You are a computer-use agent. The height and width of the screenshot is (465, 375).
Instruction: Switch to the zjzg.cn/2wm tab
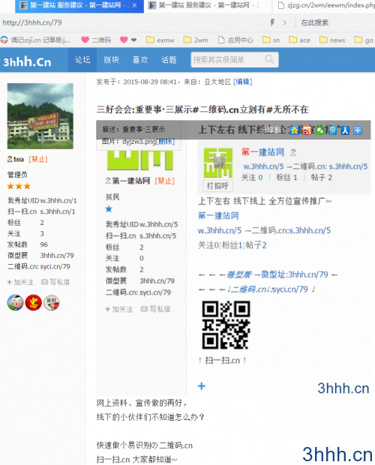pos(325,5)
